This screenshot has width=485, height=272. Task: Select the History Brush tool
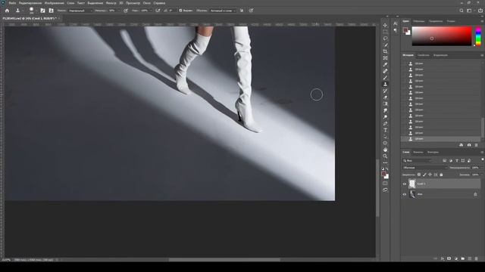coord(385,91)
